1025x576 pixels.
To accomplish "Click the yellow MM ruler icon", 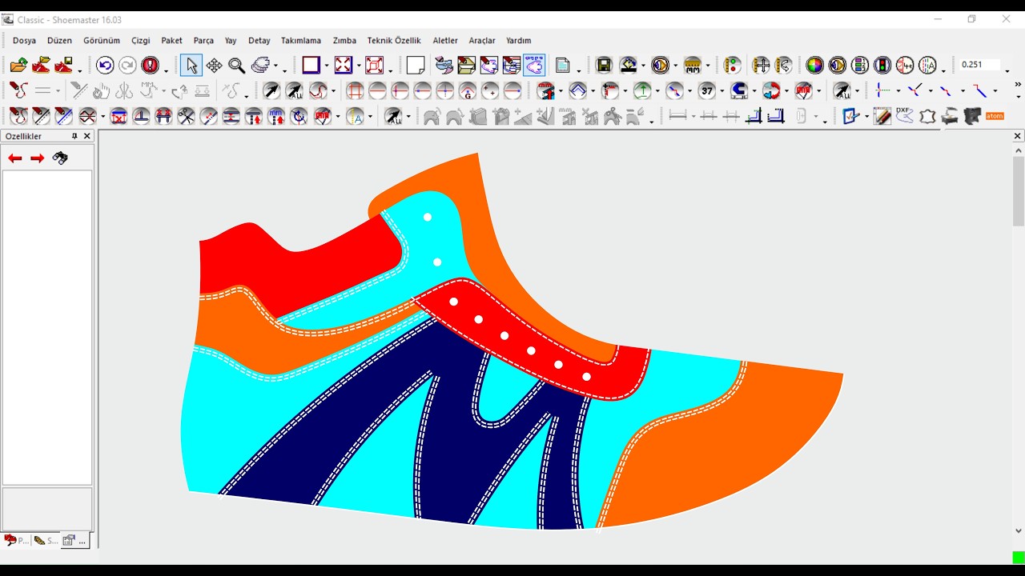I will click(693, 66).
